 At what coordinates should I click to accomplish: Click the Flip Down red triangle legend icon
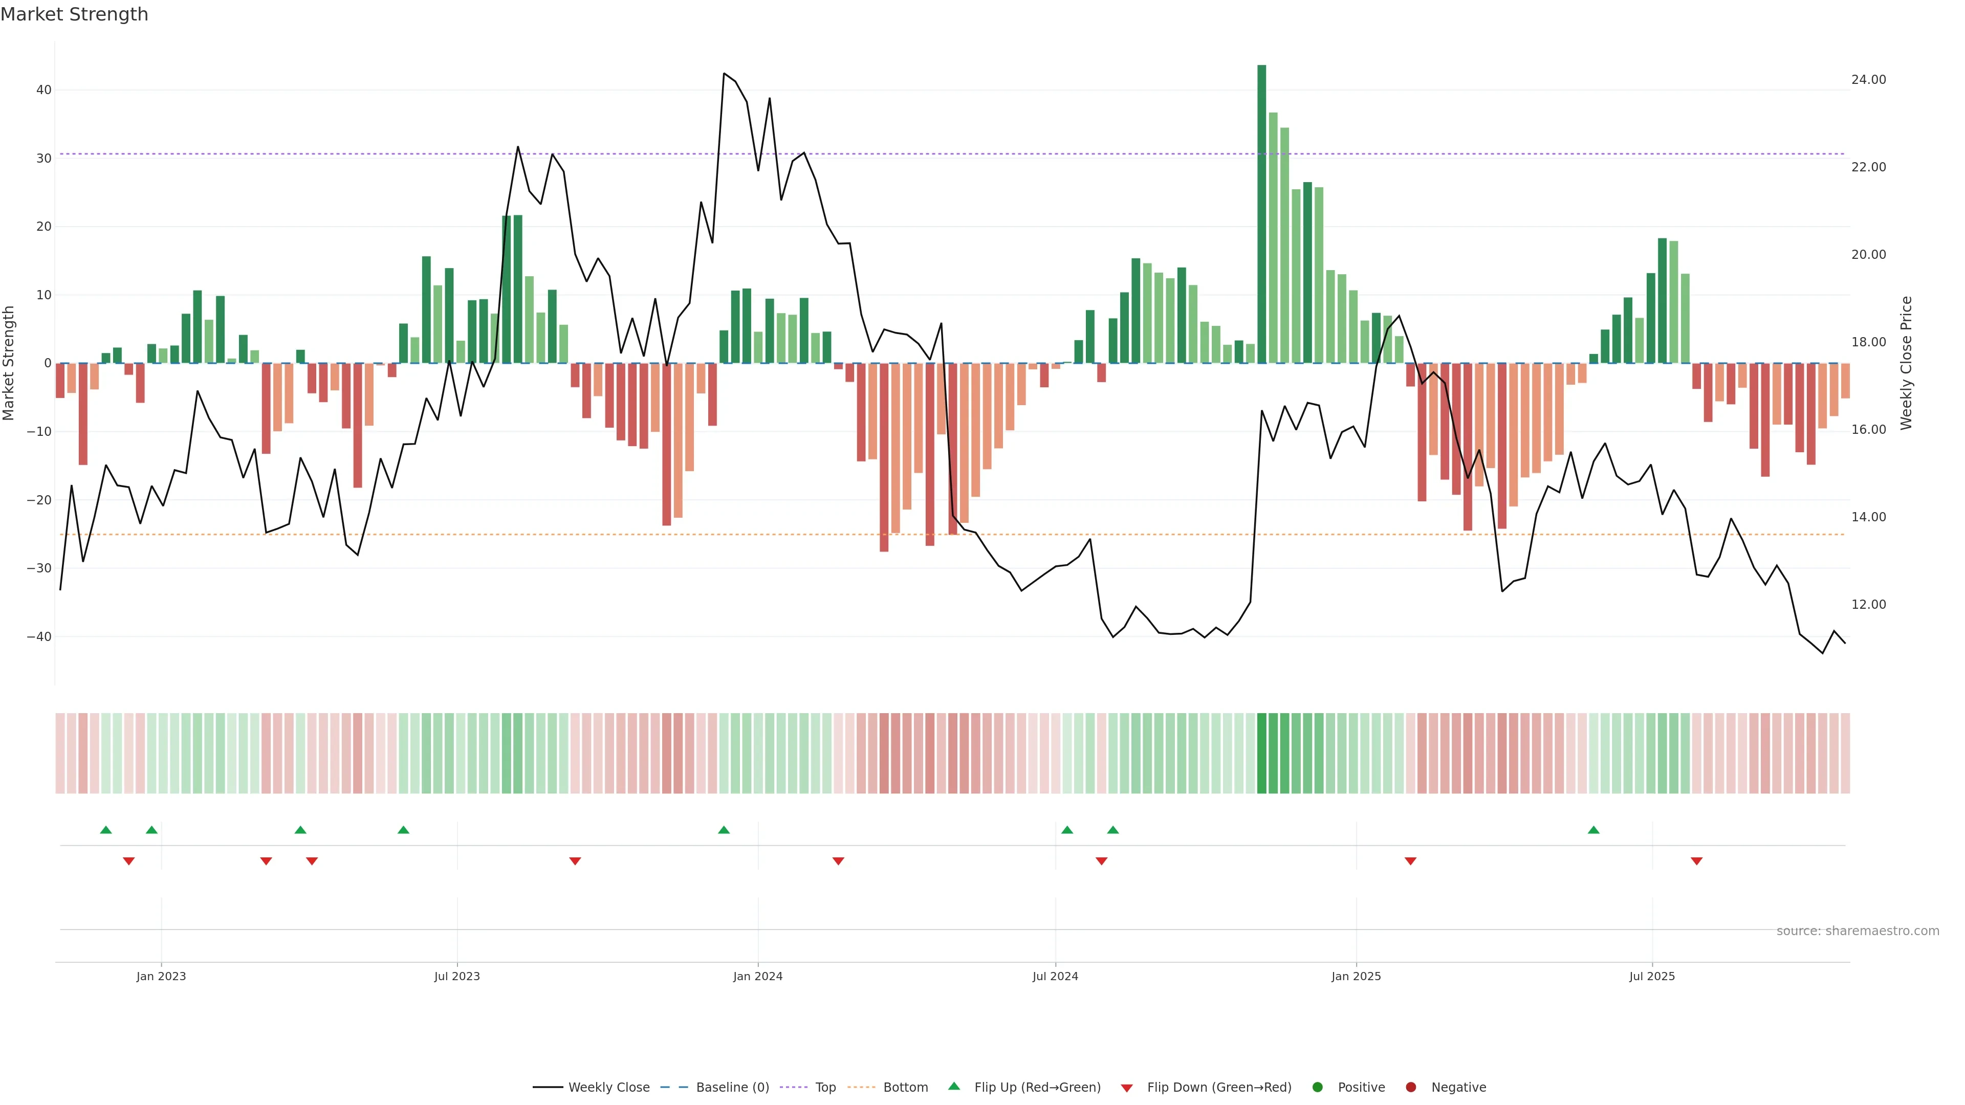(x=1127, y=1088)
